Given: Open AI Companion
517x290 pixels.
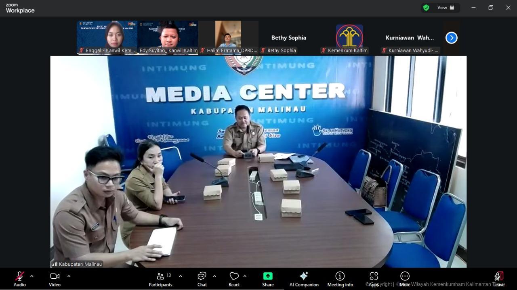Looking at the screenshot, I should [x=304, y=279].
